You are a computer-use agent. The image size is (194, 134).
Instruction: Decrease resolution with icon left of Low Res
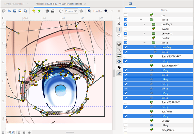click(89, 11)
